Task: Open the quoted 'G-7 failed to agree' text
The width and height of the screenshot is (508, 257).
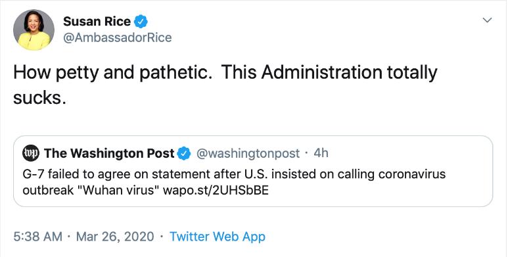Action: [234, 182]
